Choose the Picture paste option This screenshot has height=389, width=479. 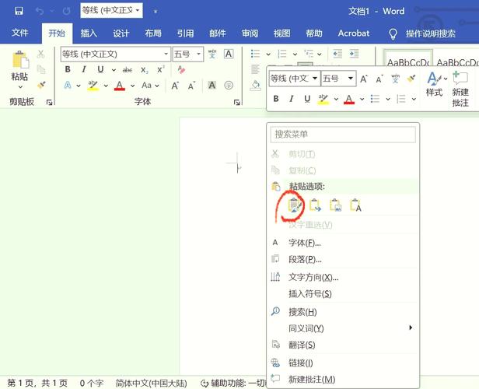click(x=335, y=205)
